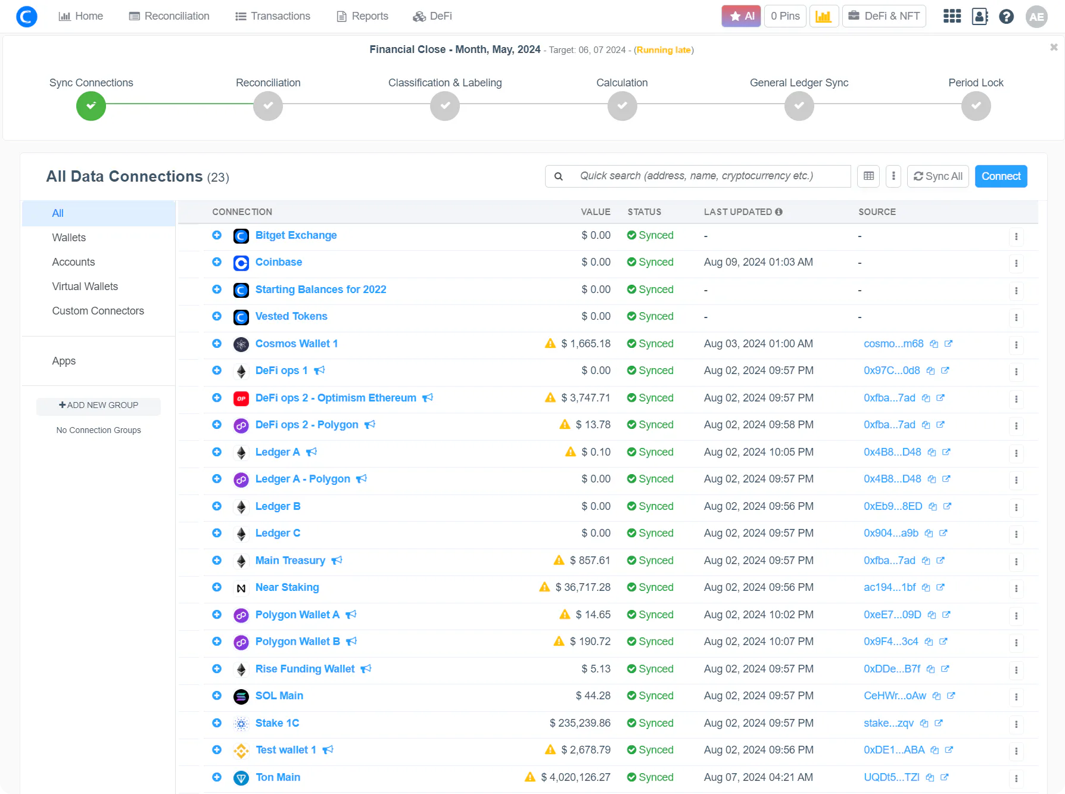This screenshot has height=794, width=1065.
Task: Click the AI button
Action: coord(742,16)
